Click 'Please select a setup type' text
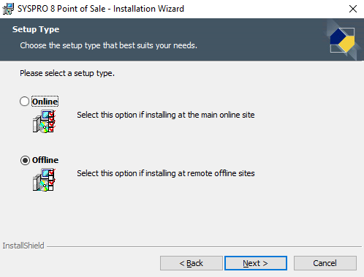 click(x=67, y=73)
